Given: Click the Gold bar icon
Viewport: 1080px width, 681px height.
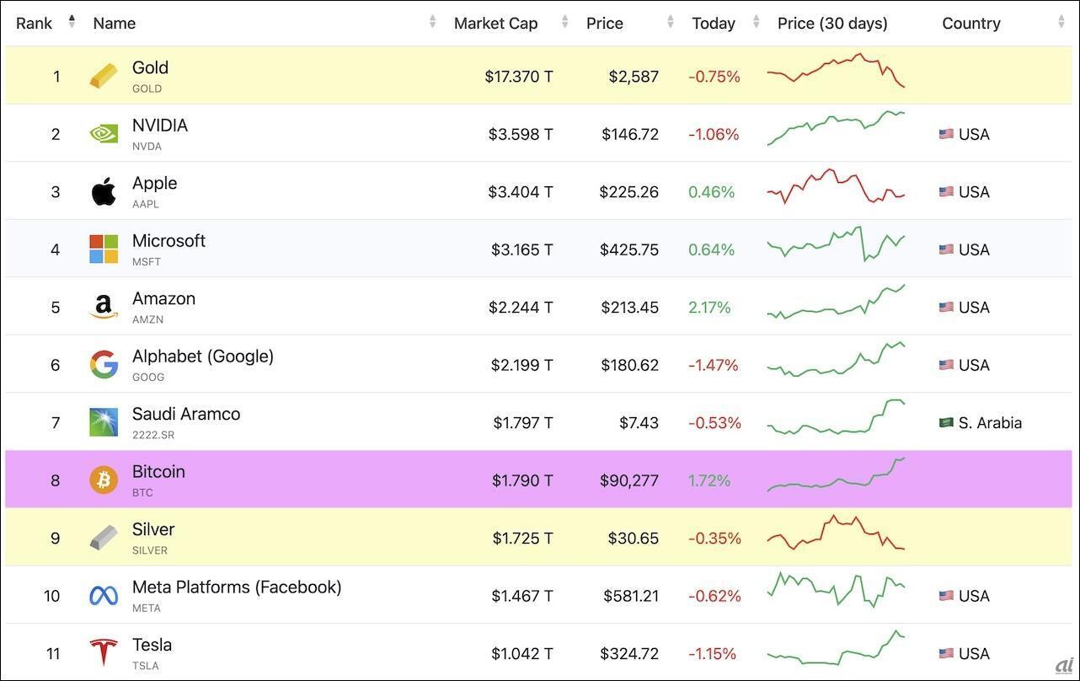Looking at the screenshot, I should [x=104, y=77].
